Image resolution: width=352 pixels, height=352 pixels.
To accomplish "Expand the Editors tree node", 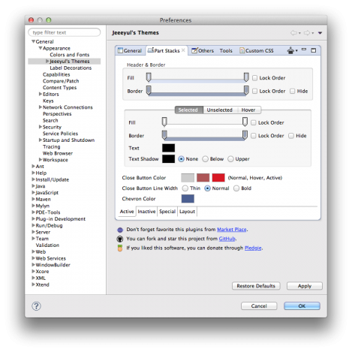I will [41, 94].
